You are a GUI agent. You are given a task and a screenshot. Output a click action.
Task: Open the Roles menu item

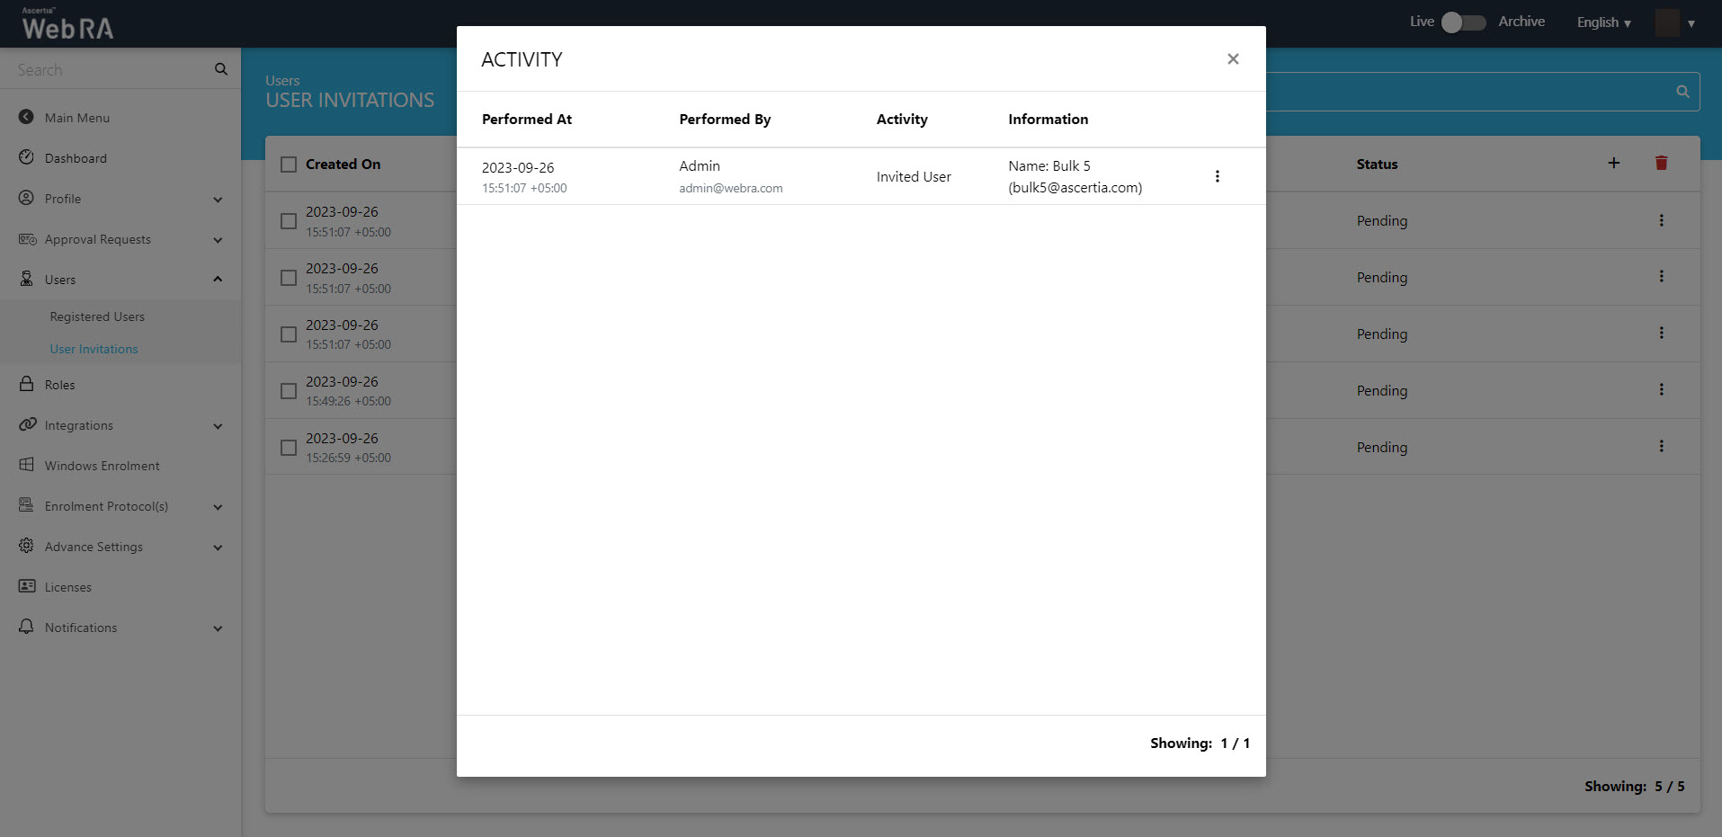(59, 385)
